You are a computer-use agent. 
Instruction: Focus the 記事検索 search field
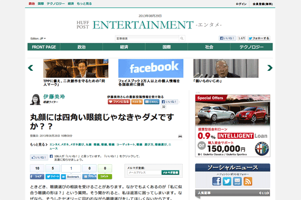[147, 39]
